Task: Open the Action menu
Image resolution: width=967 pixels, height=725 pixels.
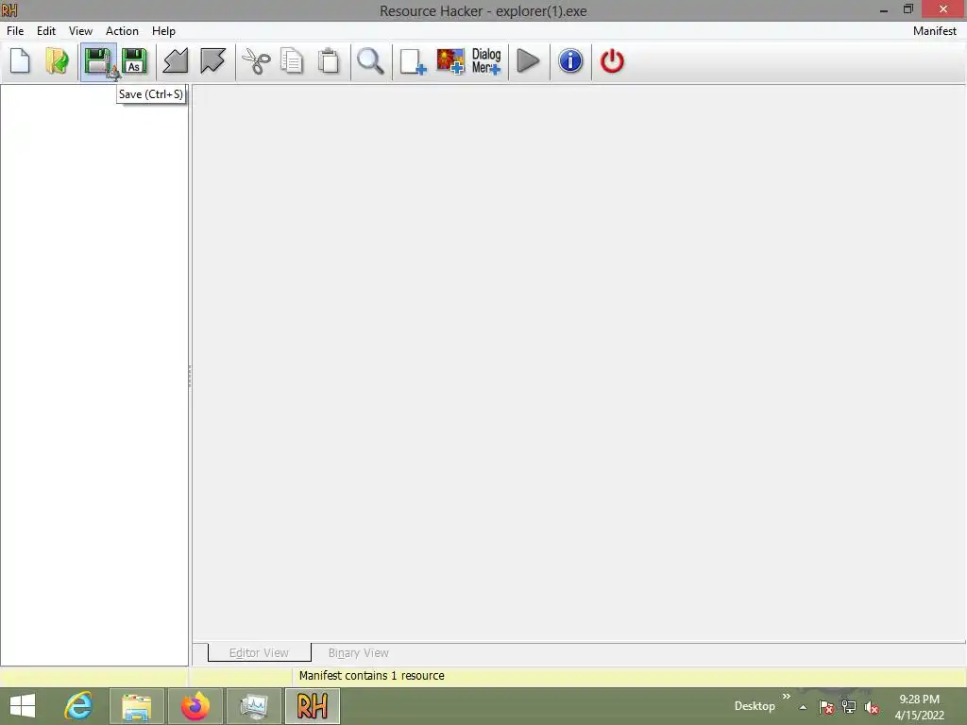Action: click(x=122, y=31)
